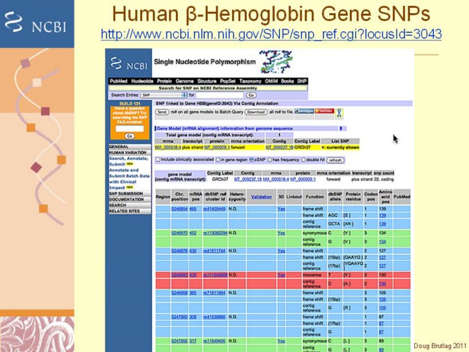Click the NCBI logo in page header
The height and width of the screenshot is (352, 469).
point(130,65)
